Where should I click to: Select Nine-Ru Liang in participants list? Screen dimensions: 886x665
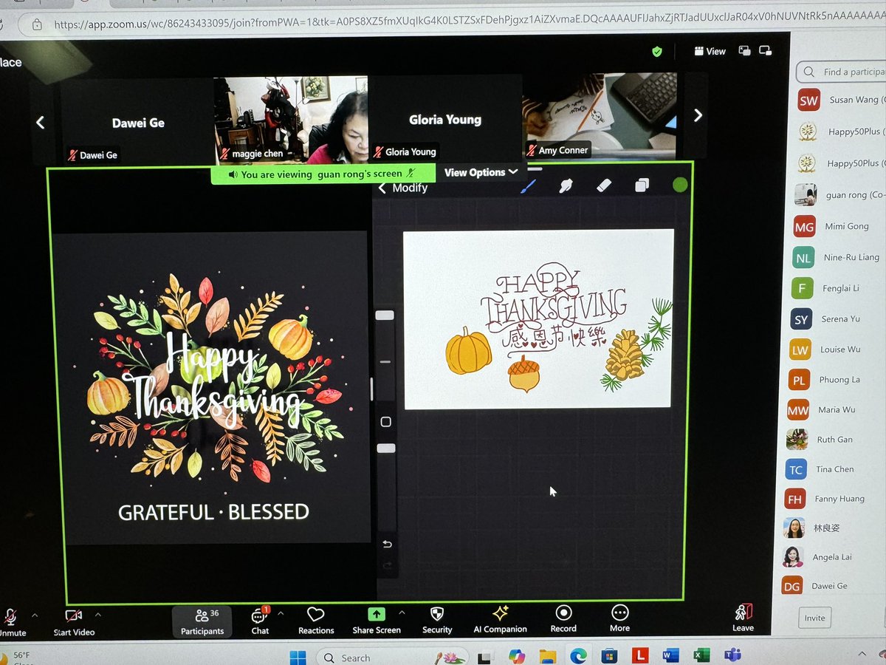(839, 257)
